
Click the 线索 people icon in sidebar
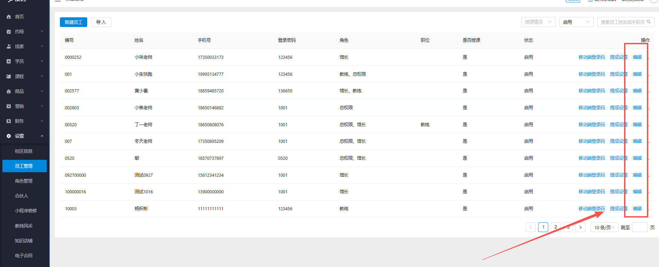tap(9, 46)
